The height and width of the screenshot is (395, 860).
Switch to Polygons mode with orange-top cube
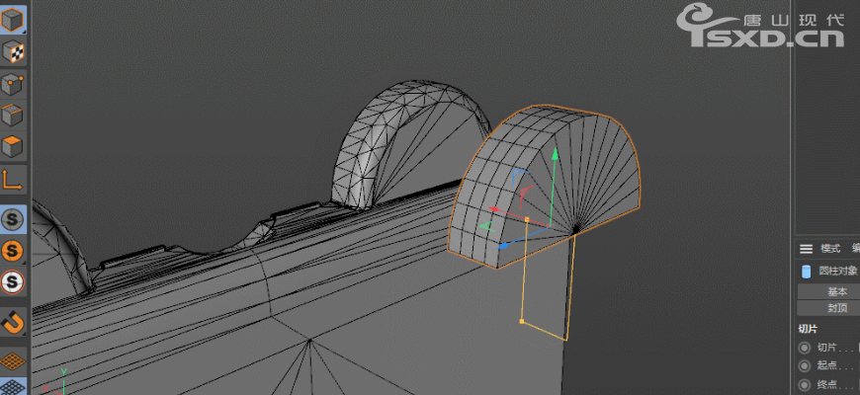[x=13, y=148]
